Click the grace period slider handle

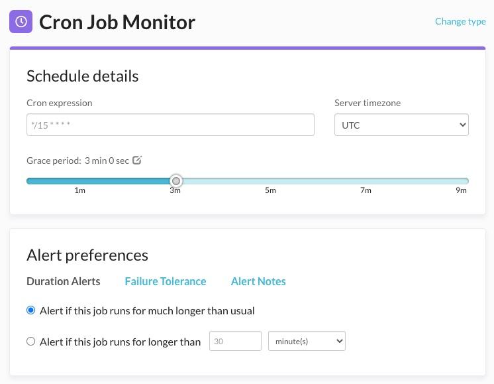175,180
